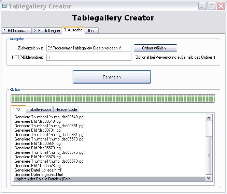
Task: Switch to the 1. Bilderauswahl tab
Action: pyautogui.click(x=17, y=30)
